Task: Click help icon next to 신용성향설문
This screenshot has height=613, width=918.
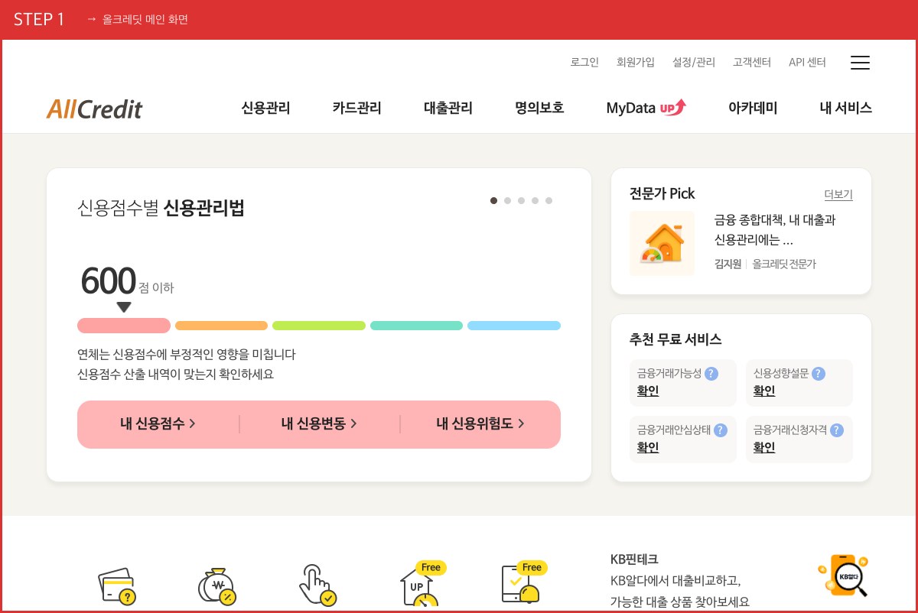Action: click(x=819, y=374)
